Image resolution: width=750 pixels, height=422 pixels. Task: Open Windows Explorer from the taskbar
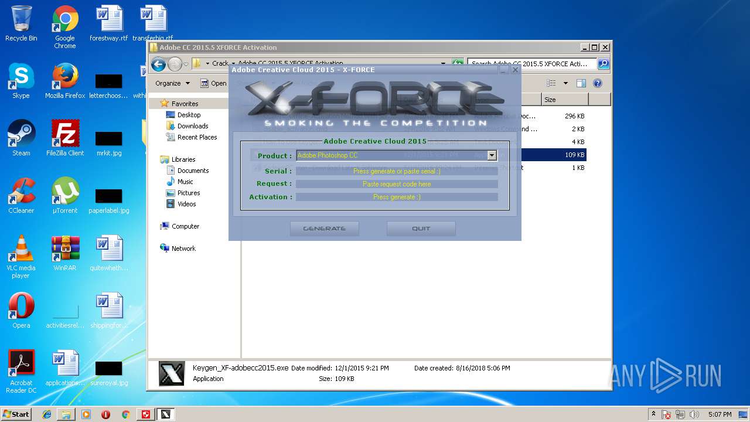coord(66,414)
